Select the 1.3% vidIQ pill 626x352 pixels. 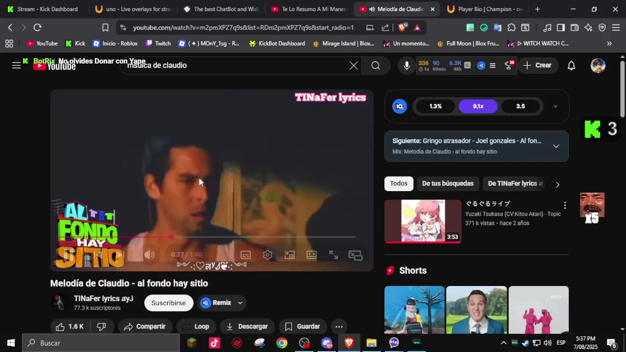pos(435,106)
